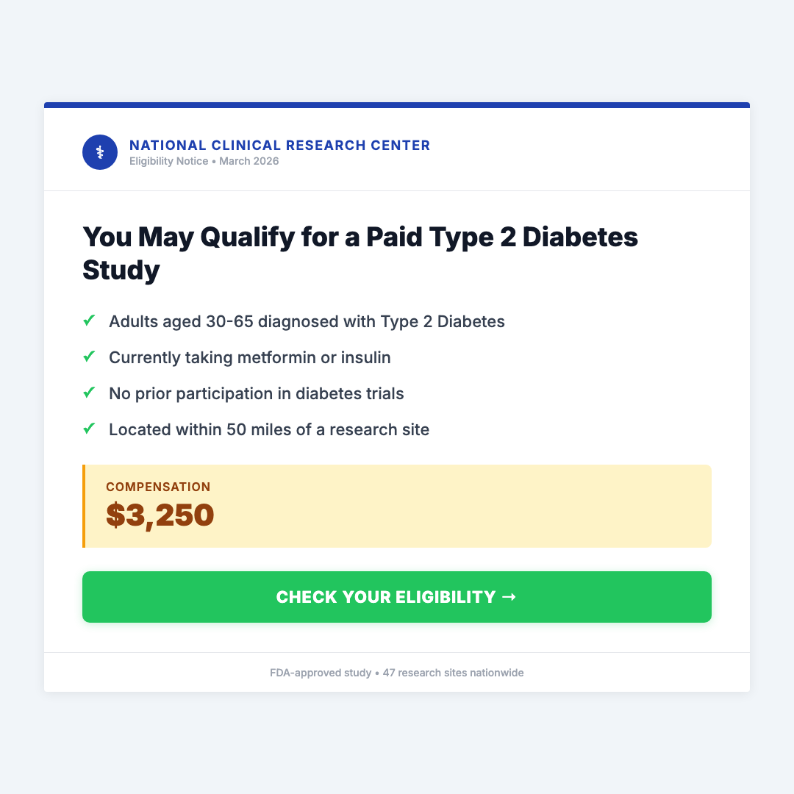
Task: Click the Currently taking metformin or insulin line
Action: click(249, 357)
